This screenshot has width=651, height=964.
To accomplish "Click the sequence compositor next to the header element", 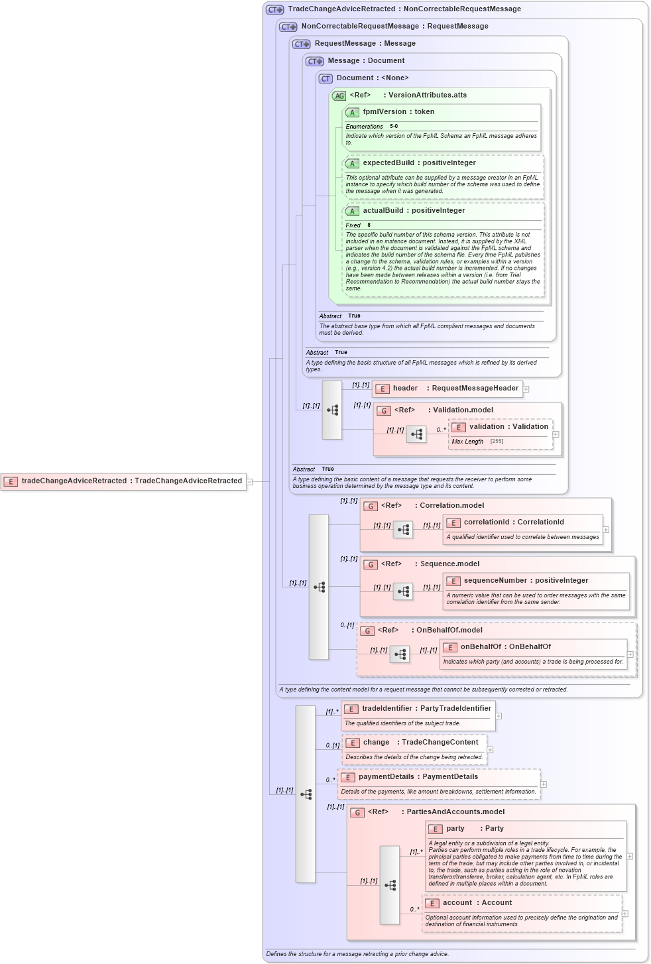I will (x=332, y=410).
